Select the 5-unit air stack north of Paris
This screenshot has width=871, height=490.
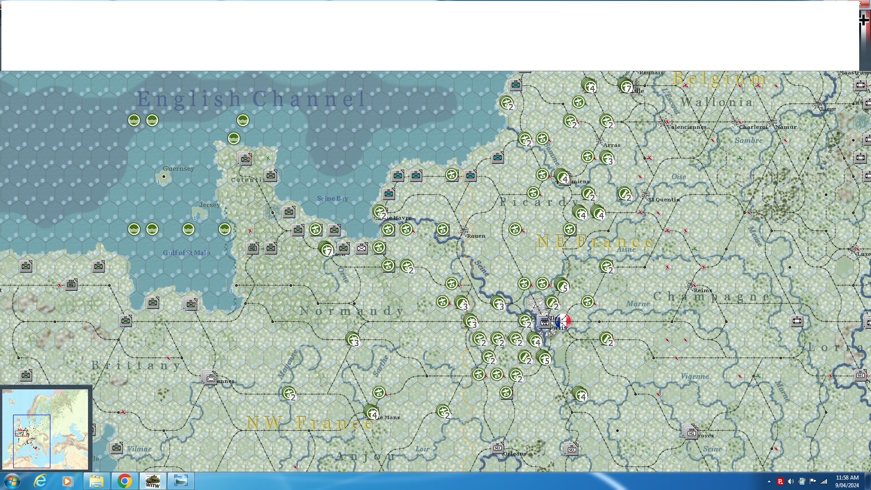(x=562, y=285)
